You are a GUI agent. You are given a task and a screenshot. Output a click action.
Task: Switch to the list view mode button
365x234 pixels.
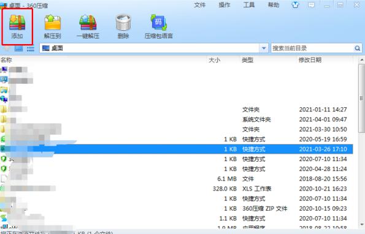pyautogui.click(x=31, y=48)
